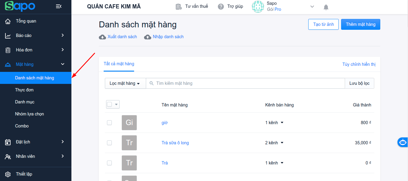Click the Nhập danh sách cloud upload icon
The image size is (408, 181).
(x=148, y=37)
